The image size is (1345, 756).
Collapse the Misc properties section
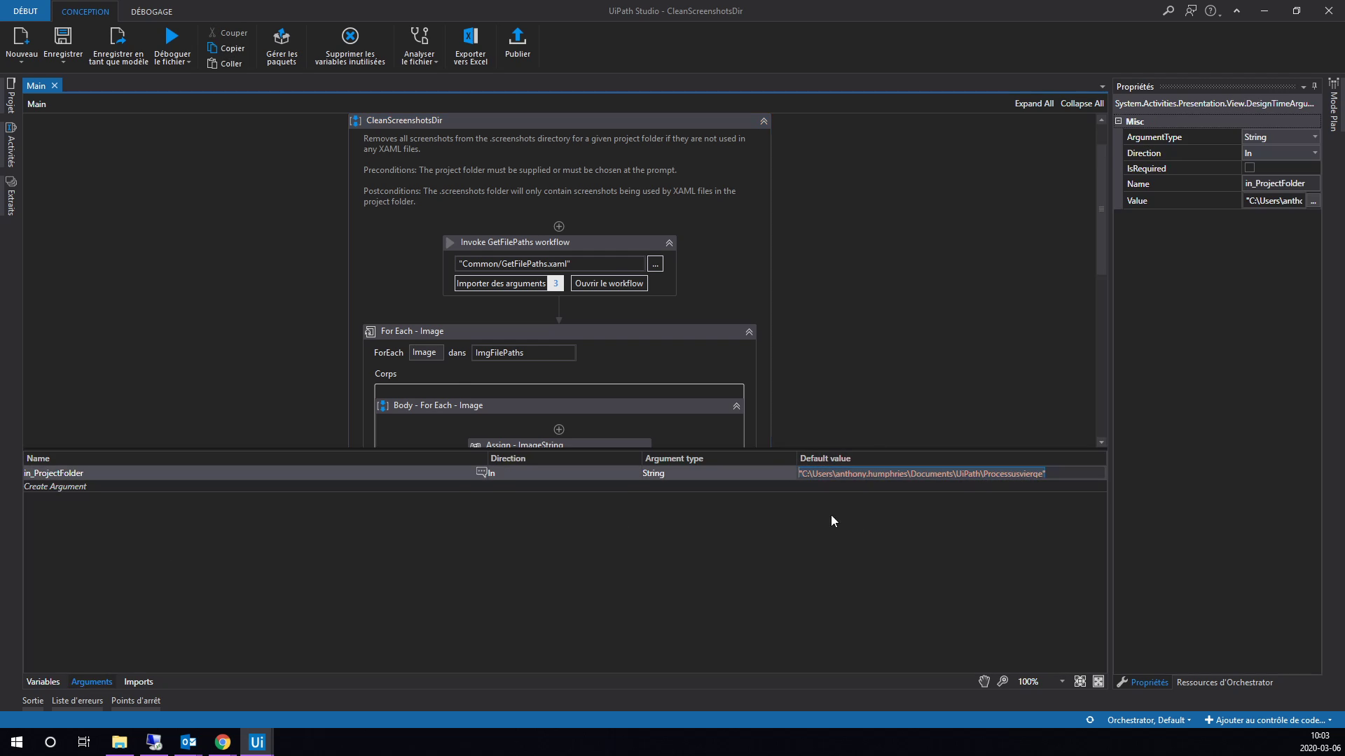1119,121
